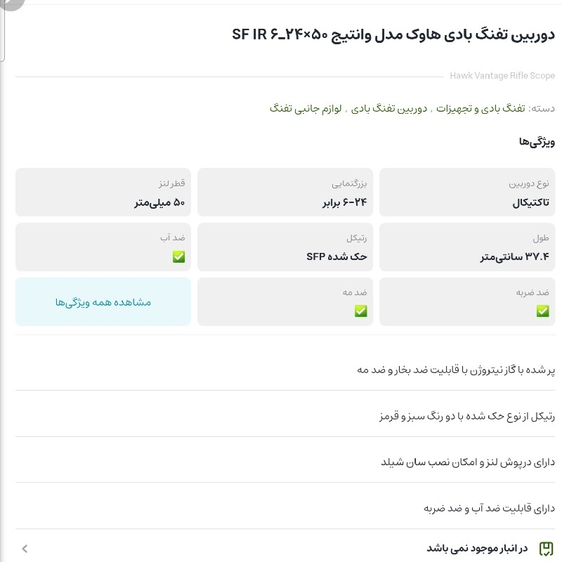
Task: Open category link لوازم جانبی تفنگ
Action: tap(306, 109)
